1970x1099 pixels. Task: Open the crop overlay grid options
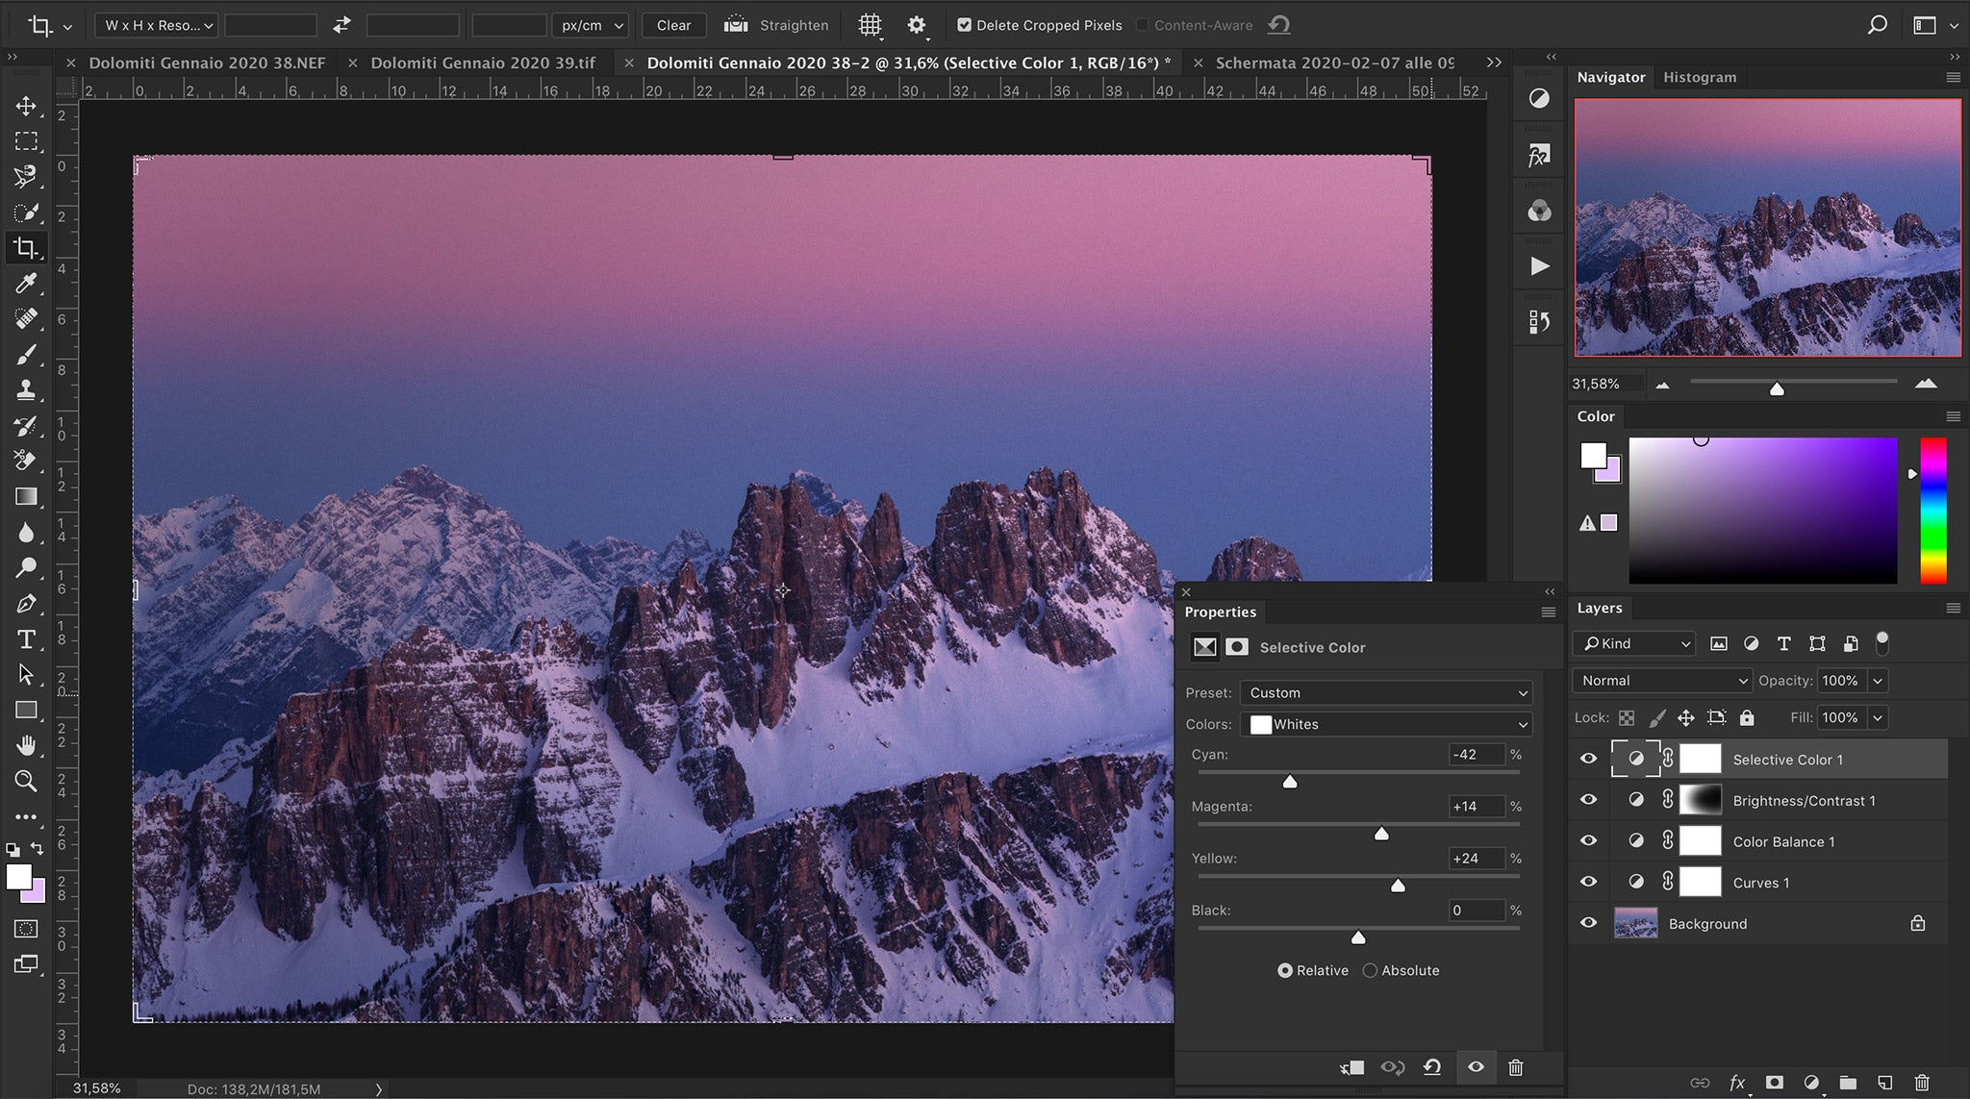871,25
